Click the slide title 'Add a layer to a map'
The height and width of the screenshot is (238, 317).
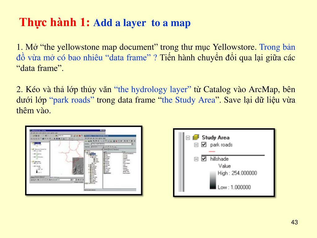pyautogui.click(x=142, y=23)
